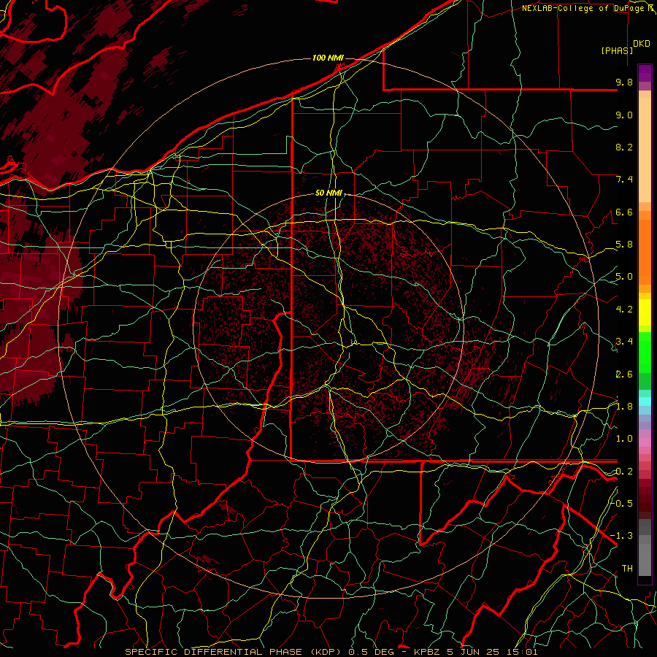Click the TH threshold label in the legend
This screenshot has height=657, width=657.
627,569
